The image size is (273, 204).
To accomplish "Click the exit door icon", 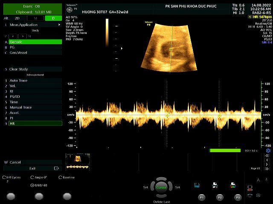I will 56,168.
